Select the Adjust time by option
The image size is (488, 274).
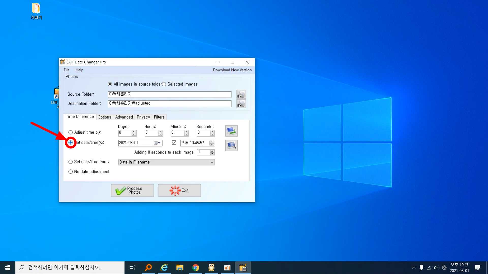pos(71,132)
